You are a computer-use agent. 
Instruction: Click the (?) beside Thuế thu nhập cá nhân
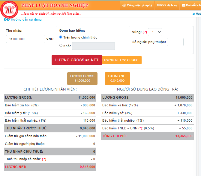[x=44, y=159]
